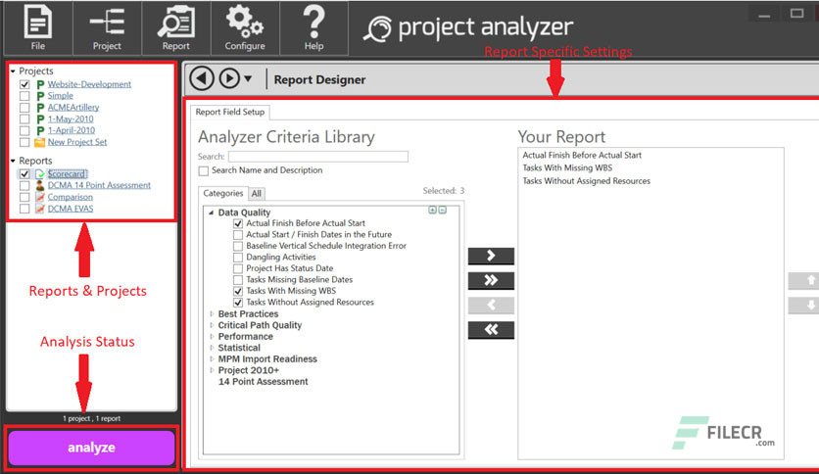This screenshot has height=474, width=819.
Task: Uncheck the Website-Development project checkbox
Action: [24, 84]
